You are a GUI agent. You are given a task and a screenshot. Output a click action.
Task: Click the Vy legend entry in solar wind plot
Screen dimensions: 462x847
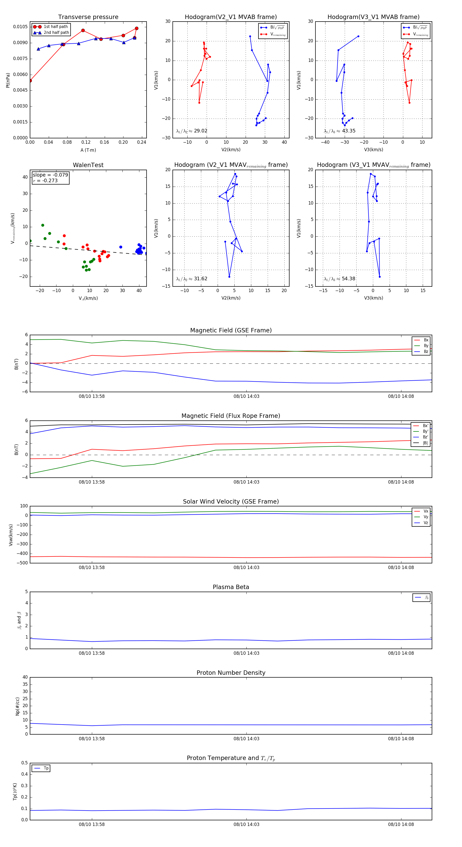point(421,517)
